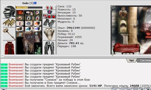Use the red potion in top-right slot
Image resolution: width=151 pixels, height=90 pixels.
[x=38, y=12]
